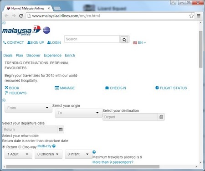Expand the 0 Children dropdown
This screenshot has width=205, height=171.
point(48,154)
